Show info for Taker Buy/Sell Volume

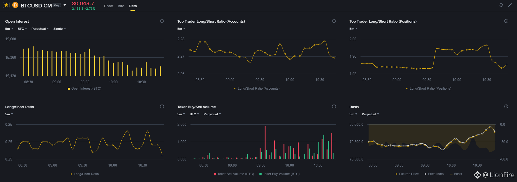click(334, 106)
